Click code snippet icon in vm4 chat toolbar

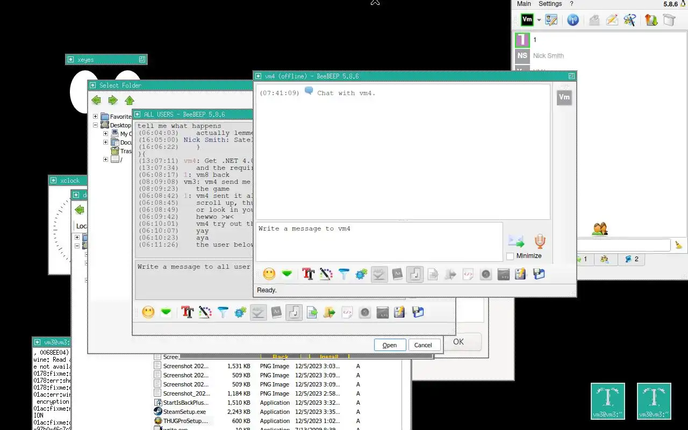[468, 274]
